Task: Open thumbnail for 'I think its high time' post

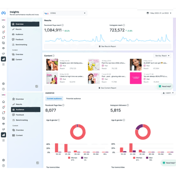Action: (52, 78)
